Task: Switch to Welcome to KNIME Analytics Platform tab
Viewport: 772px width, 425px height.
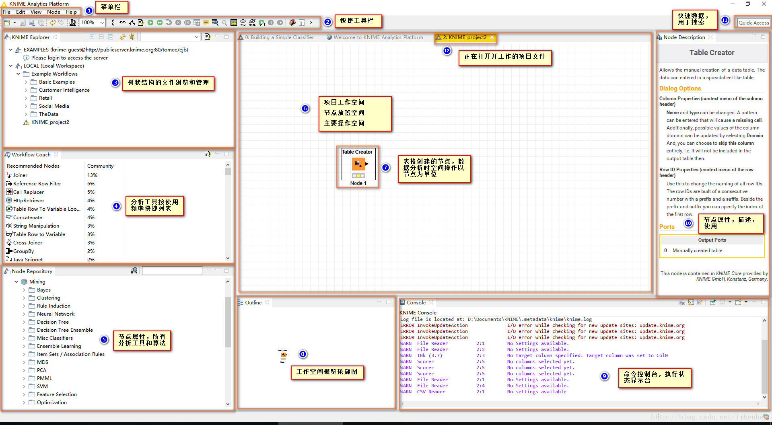Action: (375, 37)
